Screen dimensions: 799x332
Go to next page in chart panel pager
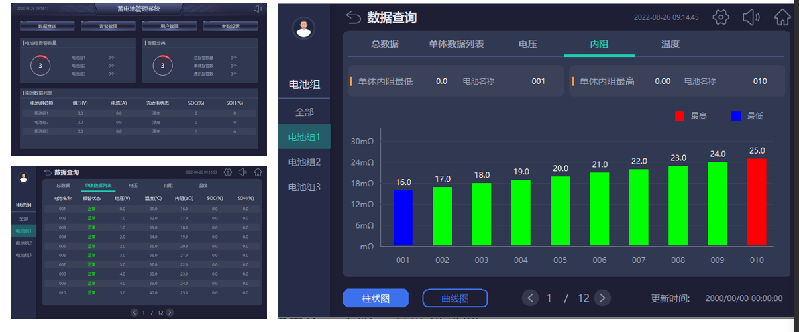[602, 298]
